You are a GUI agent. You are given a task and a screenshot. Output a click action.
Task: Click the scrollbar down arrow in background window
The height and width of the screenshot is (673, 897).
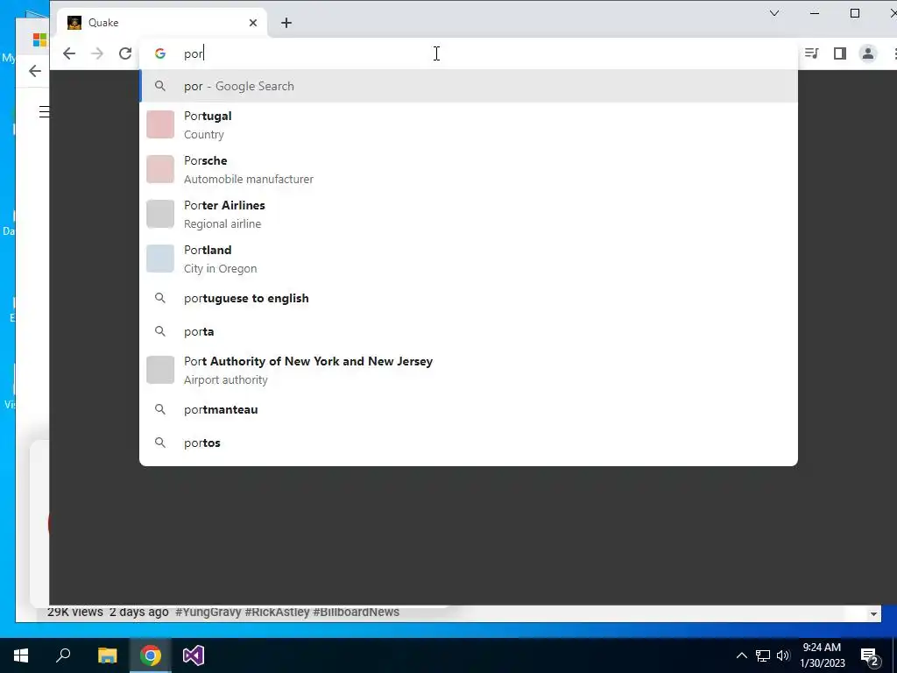point(873,614)
